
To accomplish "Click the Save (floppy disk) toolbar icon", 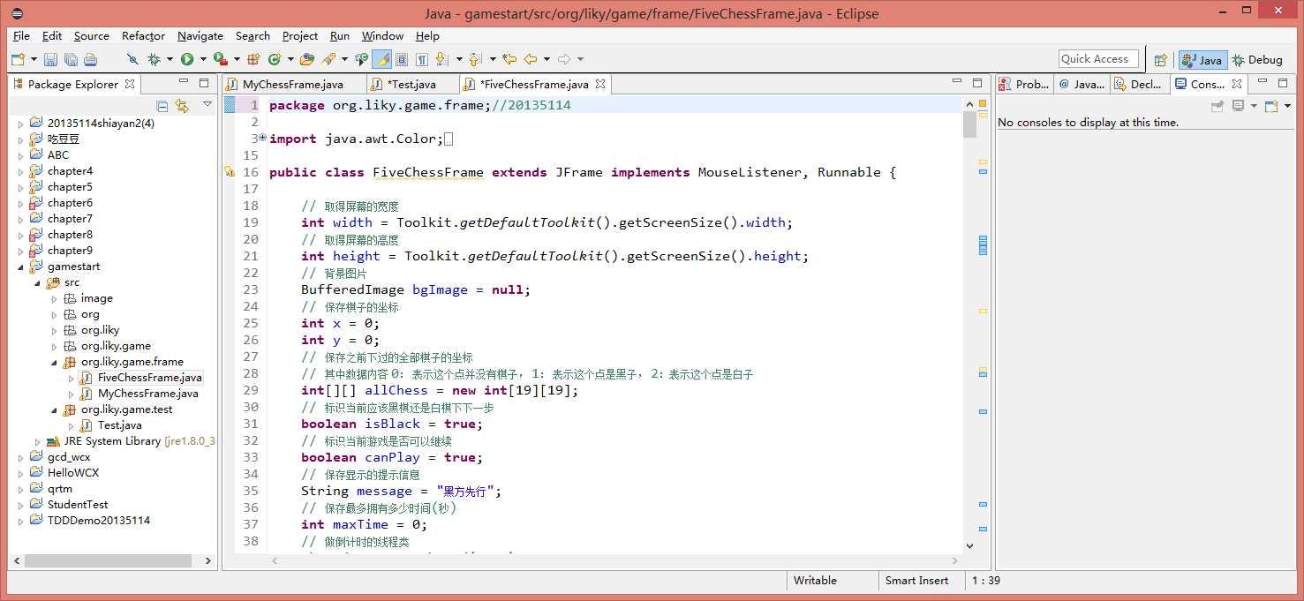I will [x=50, y=59].
